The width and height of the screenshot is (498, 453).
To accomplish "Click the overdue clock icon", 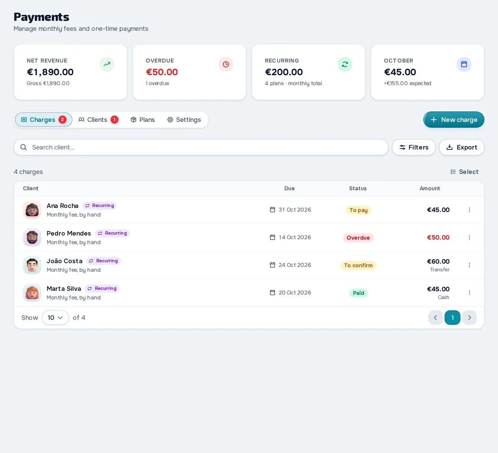I will 226,64.
